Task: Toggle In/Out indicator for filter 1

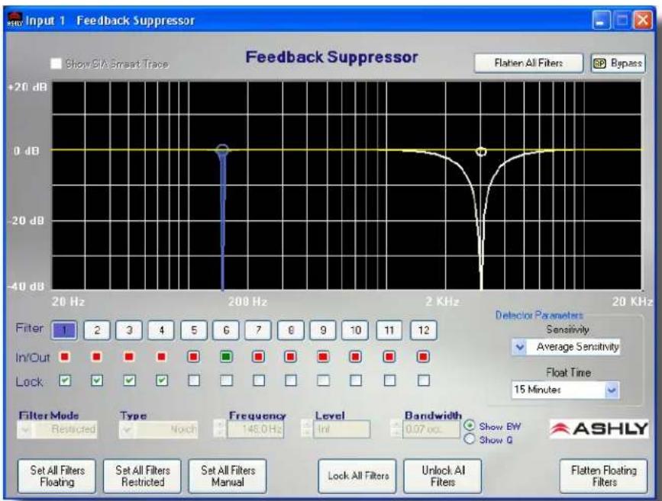Action: tap(65, 357)
